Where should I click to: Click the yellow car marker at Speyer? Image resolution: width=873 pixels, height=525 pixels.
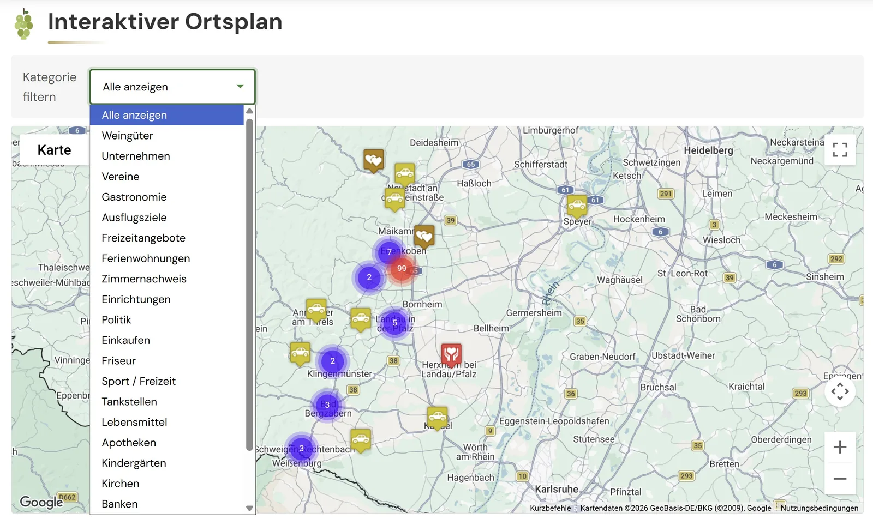tap(577, 207)
